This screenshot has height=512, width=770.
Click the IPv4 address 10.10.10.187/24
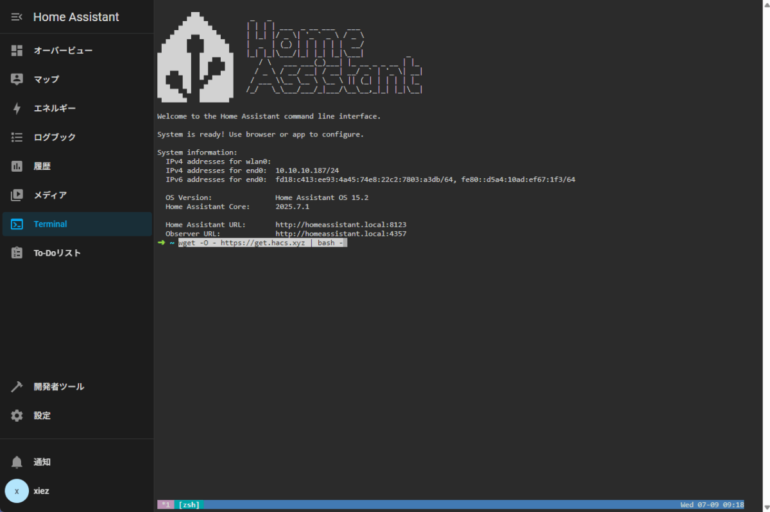(307, 170)
